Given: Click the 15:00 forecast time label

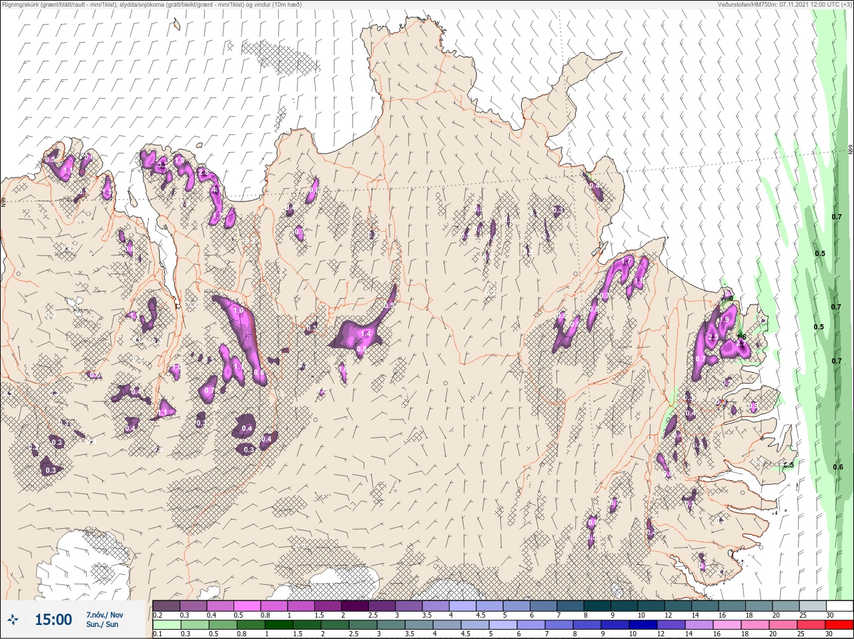Looking at the screenshot, I should click(53, 620).
